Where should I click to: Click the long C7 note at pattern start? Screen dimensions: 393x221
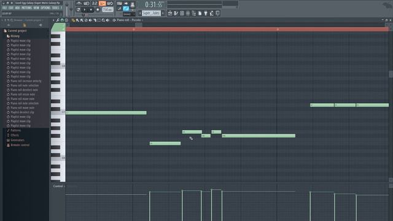point(106,113)
